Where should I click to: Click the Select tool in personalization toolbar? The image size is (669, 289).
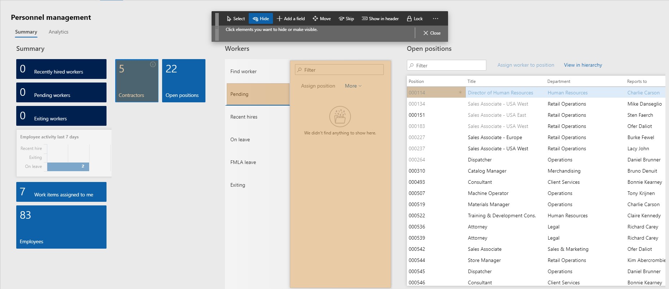pyautogui.click(x=236, y=19)
